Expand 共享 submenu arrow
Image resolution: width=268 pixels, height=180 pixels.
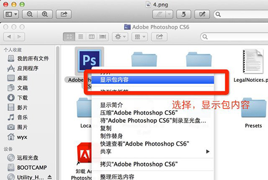208,151
